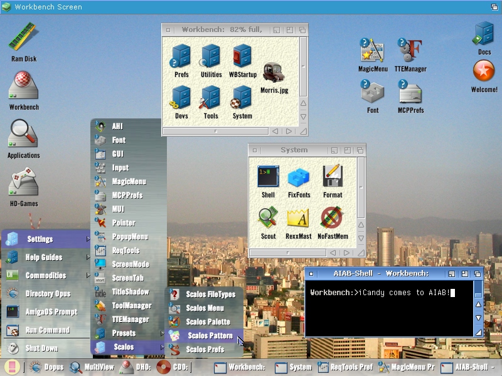Expand the Presets submenu

[x=128, y=333]
